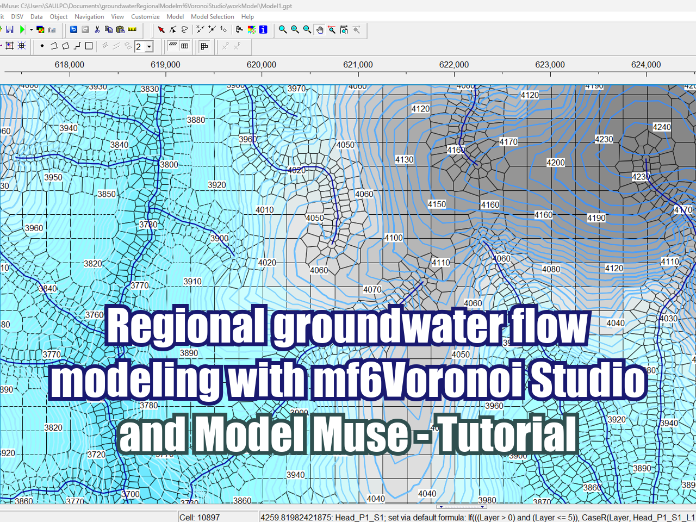The height and width of the screenshot is (522, 696).
Task: Open the Go To location icon
Action: click(x=344, y=29)
